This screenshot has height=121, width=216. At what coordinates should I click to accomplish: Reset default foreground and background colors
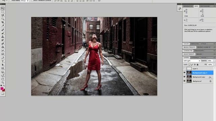1,86
